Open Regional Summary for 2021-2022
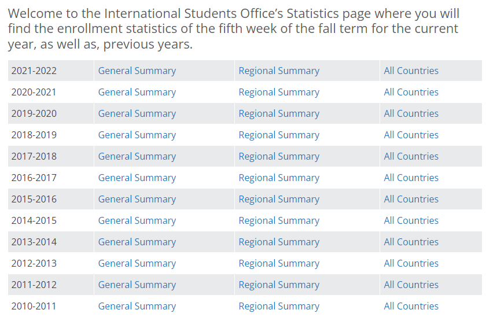Screen dimensions: 497x317 [x=278, y=71]
